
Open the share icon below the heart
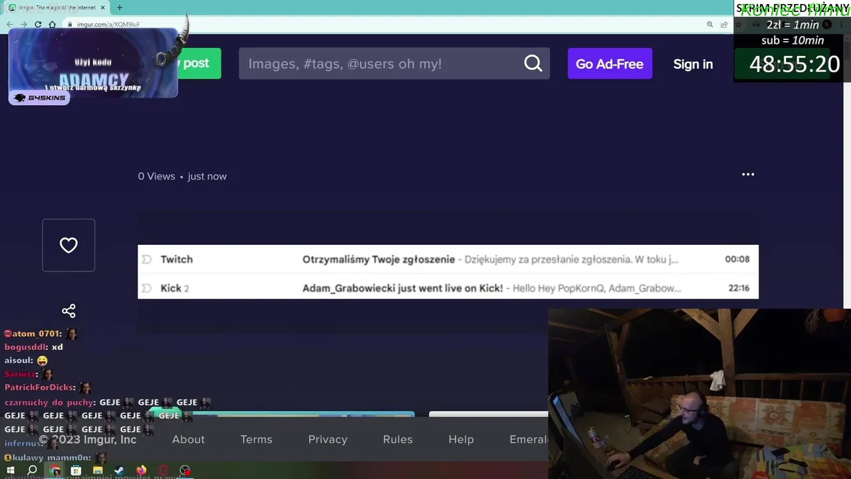pos(68,311)
